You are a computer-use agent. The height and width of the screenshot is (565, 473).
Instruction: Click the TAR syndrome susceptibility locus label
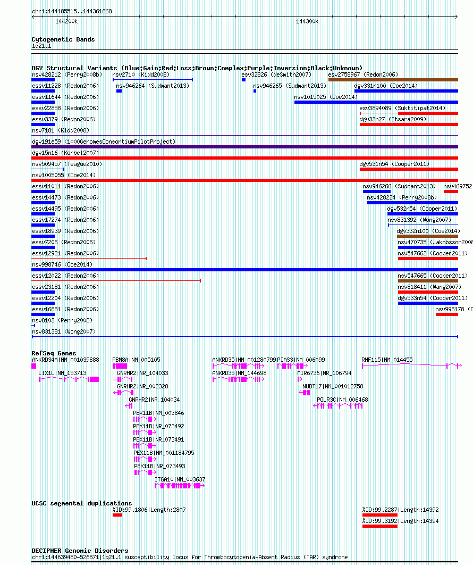pyautogui.click(x=190, y=557)
